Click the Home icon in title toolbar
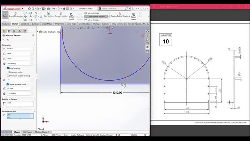This screenshot has height=141, width=250. click(29, 9)
